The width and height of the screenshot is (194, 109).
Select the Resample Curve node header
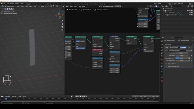pyautogui.click(x=97, y=37)
